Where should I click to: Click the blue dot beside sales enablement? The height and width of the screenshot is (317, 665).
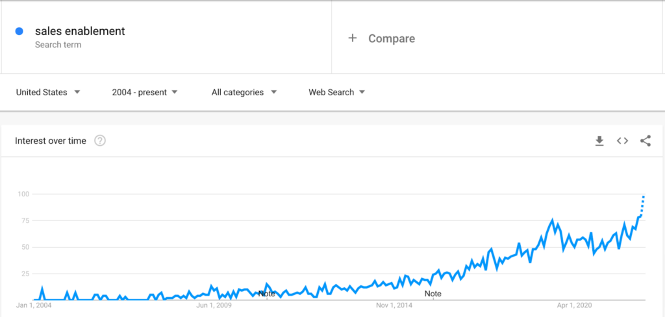19,31
